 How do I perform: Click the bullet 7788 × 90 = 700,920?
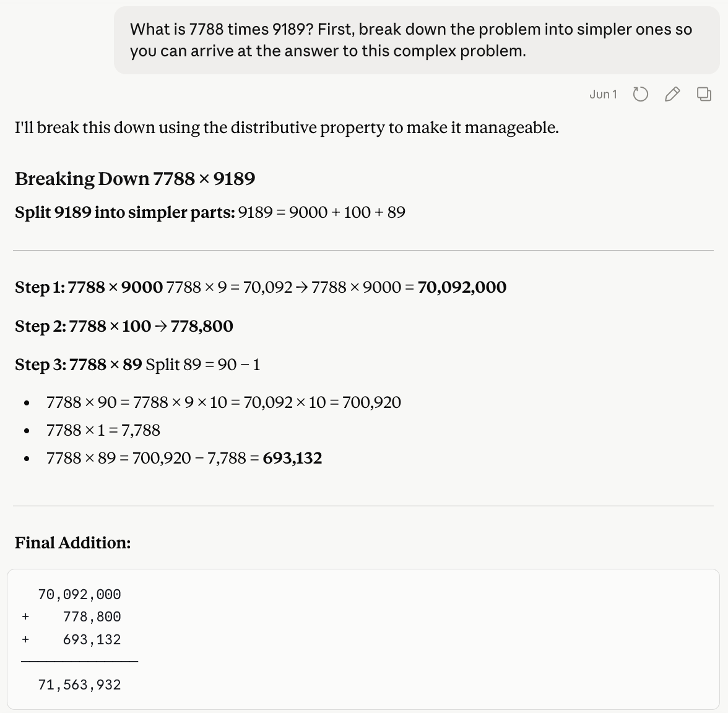[x=223, y=402]
